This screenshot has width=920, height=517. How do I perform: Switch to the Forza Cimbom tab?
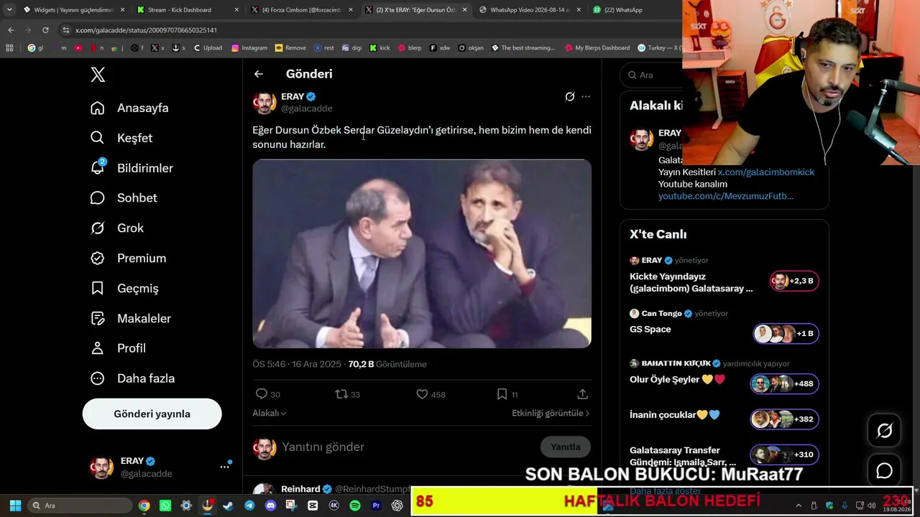click(x=302, y=10)
